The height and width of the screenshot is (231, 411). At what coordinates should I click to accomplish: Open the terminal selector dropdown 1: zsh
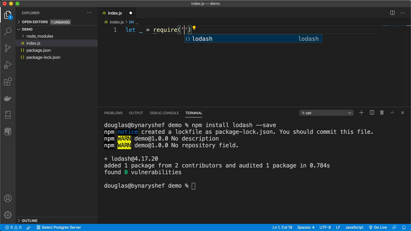click(x=327, y=113)
